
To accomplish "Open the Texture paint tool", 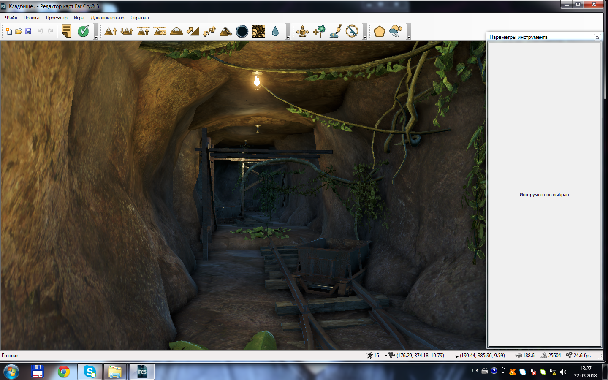I will tap(258, 31).
